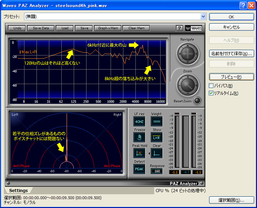Click the プレビュー button

[231, 77]
